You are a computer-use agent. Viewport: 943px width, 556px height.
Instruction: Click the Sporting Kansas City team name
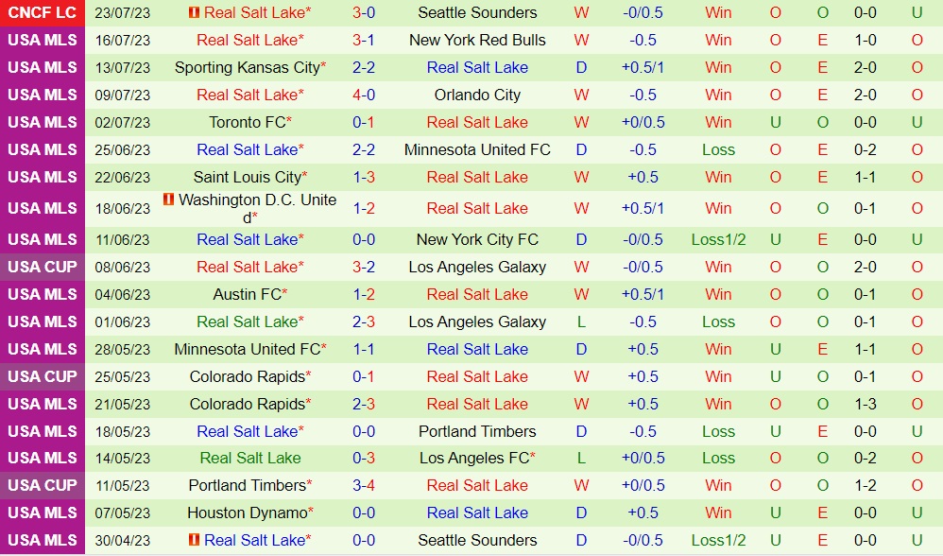(248, 68)
